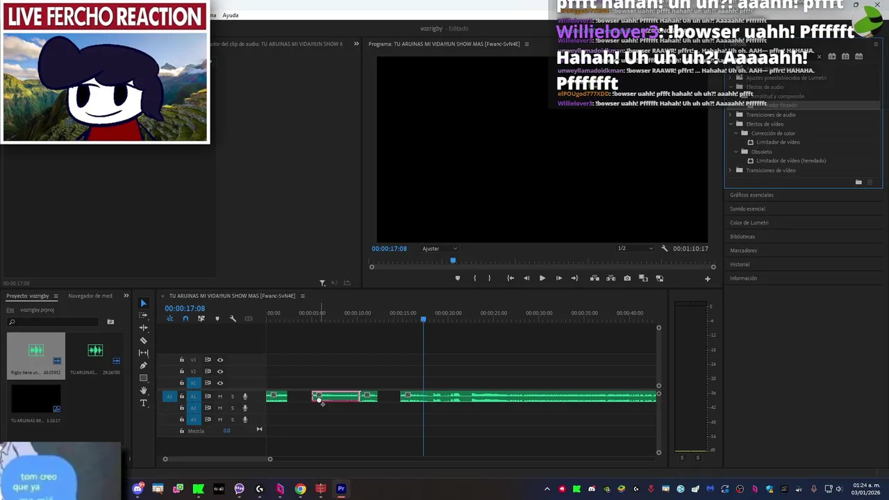This screenshot has height=500, width=889.
Task: Step back one frame
Action: pos(526,278)
